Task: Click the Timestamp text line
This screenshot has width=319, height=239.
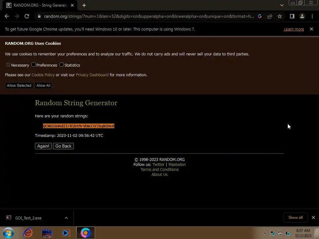Action: (x=69, y=136)
